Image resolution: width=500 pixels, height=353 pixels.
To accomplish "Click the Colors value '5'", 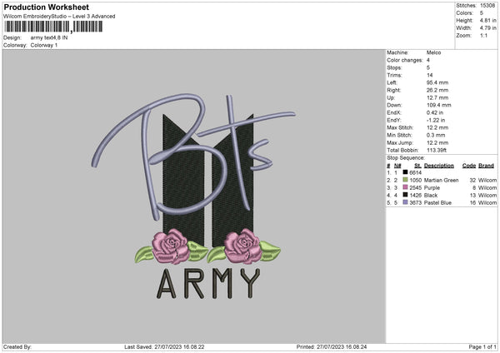I will click(x=482, y=13).
